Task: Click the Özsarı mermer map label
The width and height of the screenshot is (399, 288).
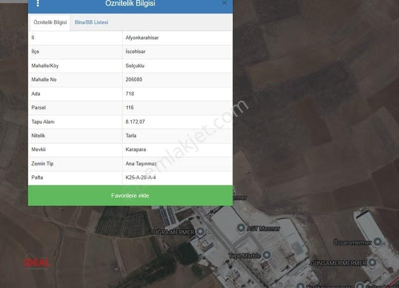Action: pos(353,243)
